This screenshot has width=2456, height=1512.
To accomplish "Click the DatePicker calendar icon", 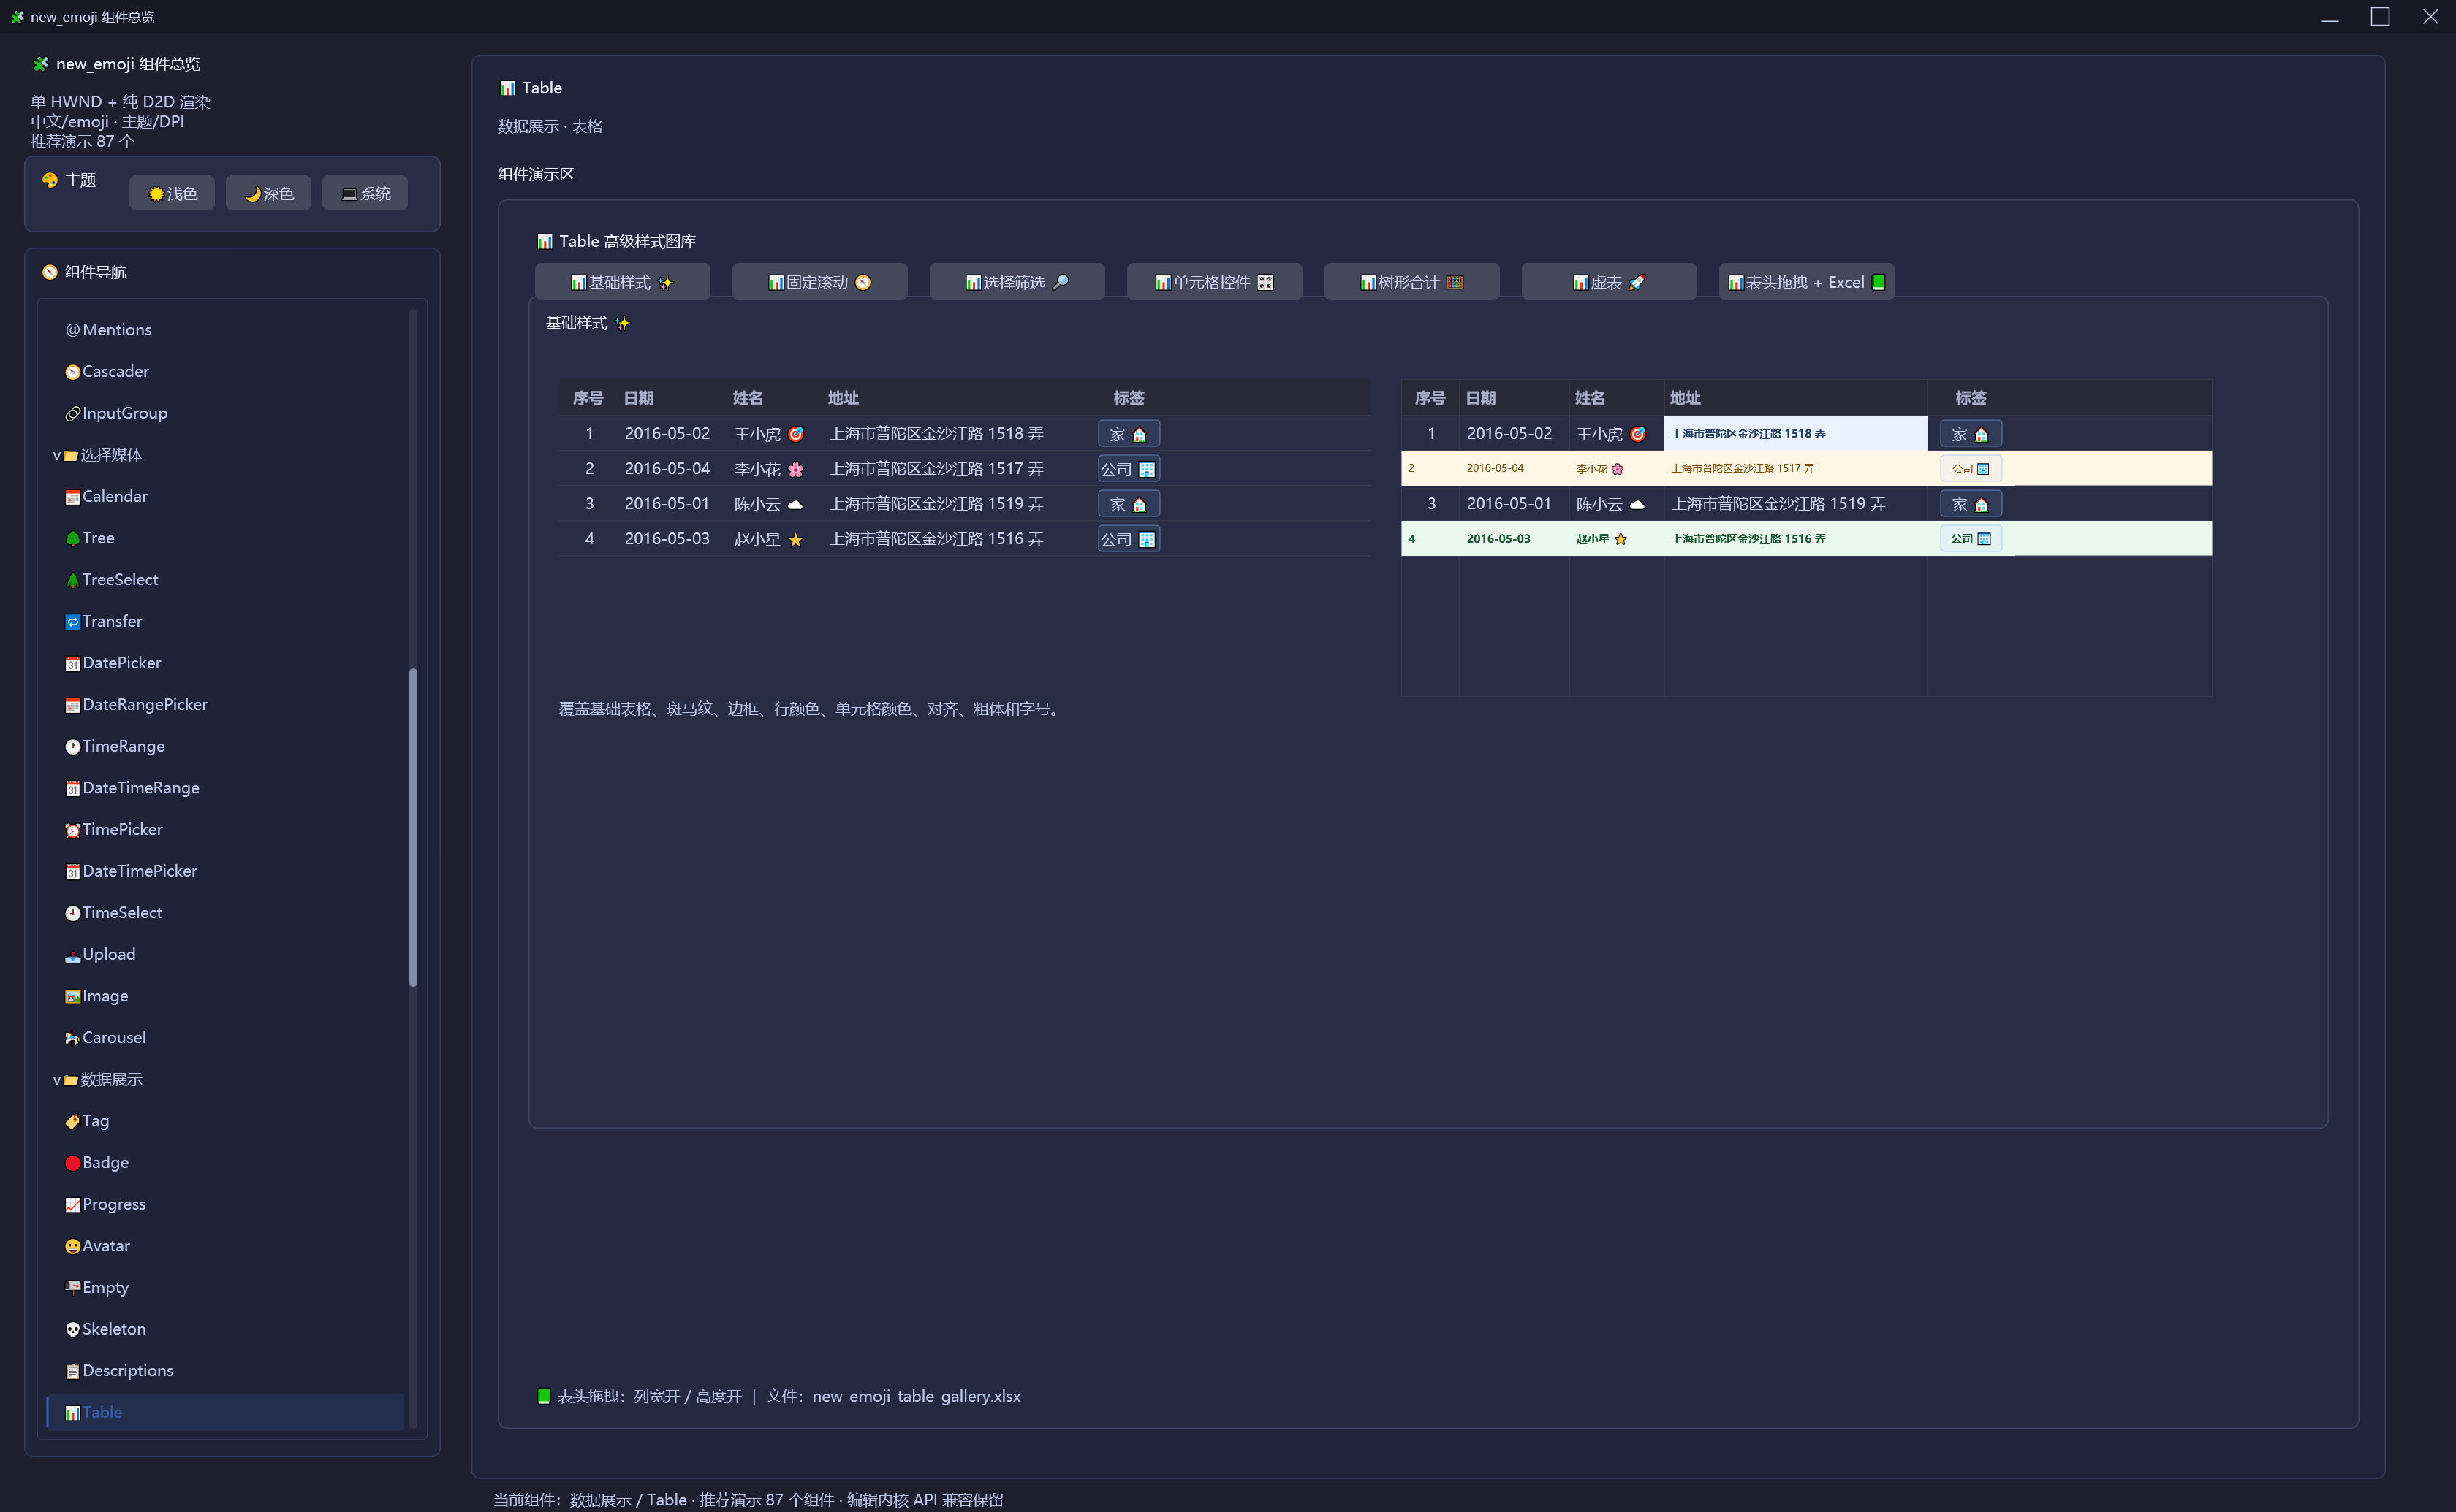I will (x=72, y=664).
